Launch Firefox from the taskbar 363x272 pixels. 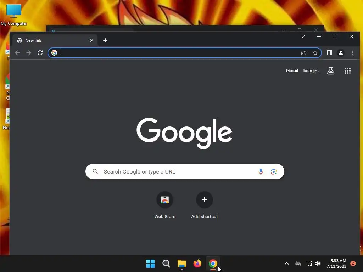pos(197,263)
